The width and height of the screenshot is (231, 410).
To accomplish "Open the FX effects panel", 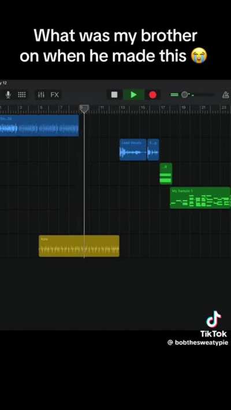I will (54, 95).
